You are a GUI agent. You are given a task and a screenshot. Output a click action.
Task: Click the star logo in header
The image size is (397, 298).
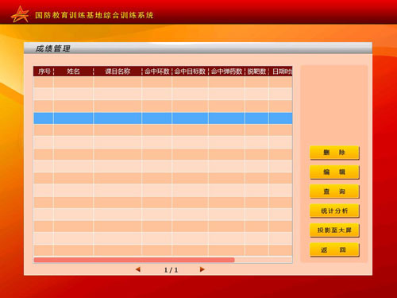pos(20,14)
